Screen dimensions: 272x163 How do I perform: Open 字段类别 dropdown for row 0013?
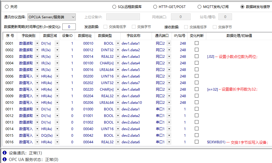pos(37,122)
